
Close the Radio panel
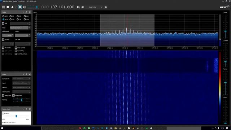[30, 12]
